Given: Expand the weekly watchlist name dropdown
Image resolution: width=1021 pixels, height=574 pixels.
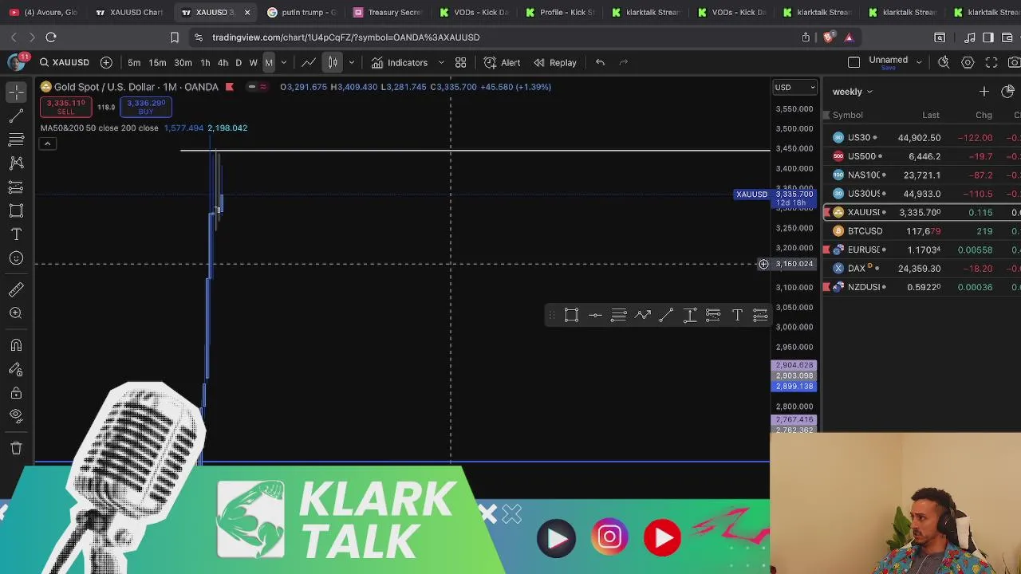Looking at the screenshot, I should tap(853, 92).
